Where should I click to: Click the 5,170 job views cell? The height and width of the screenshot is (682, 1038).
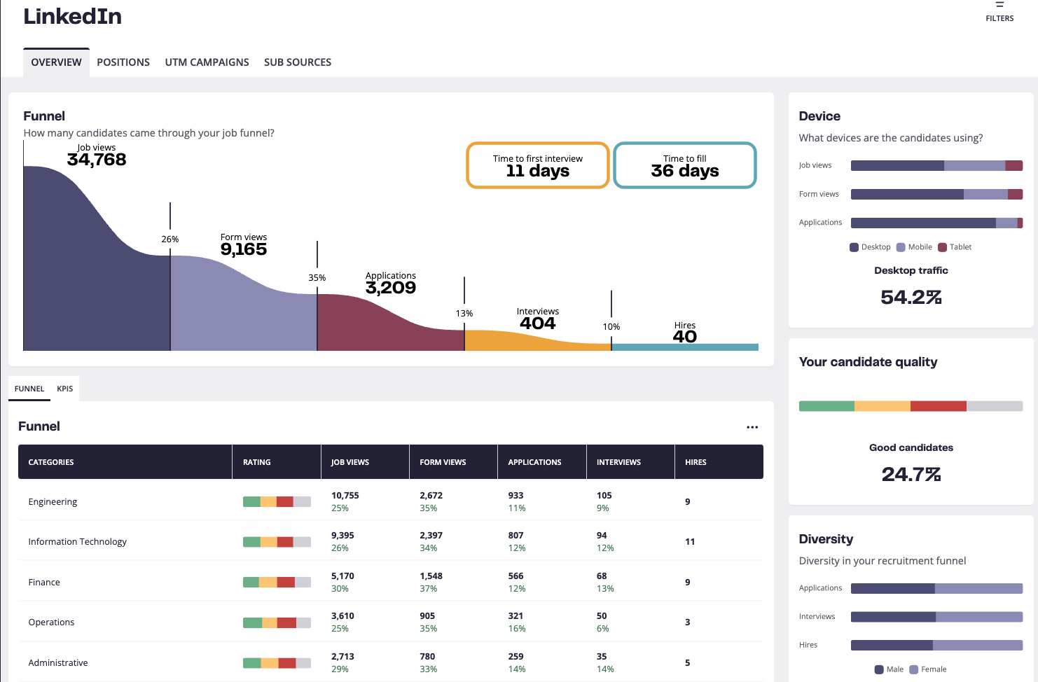click(x=342, y=576)
